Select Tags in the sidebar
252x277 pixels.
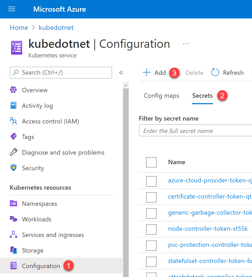coord(28,137)
